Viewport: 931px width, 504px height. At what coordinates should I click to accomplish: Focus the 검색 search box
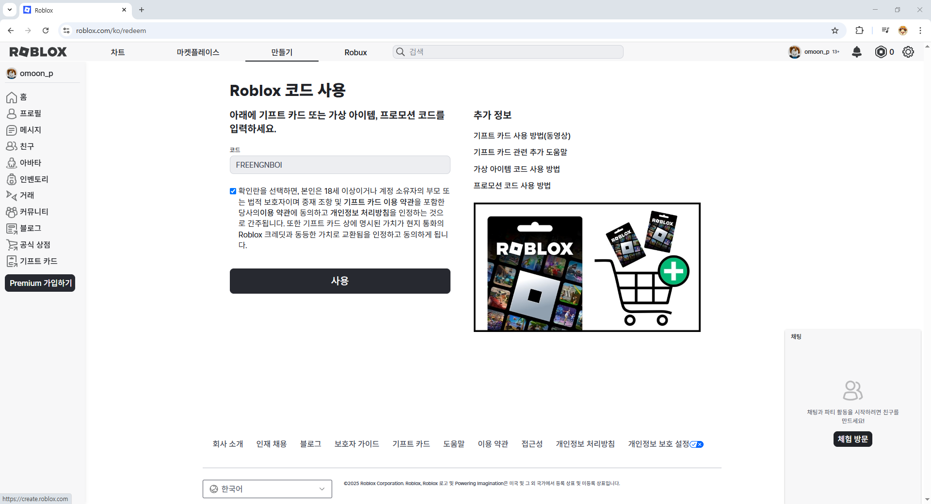(508, 52)
